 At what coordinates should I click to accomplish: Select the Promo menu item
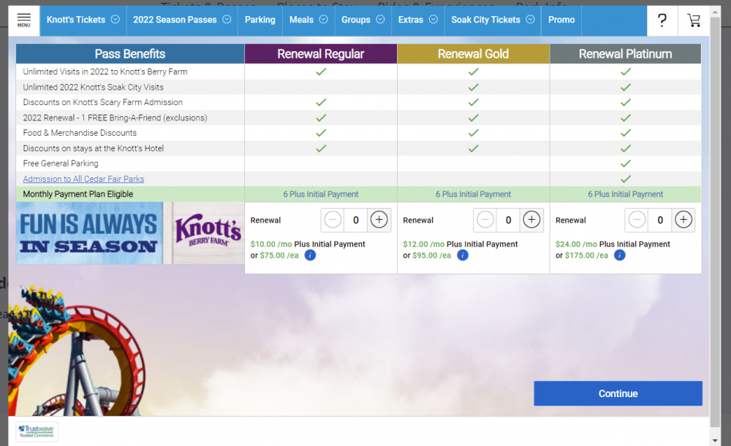(561, 20)
